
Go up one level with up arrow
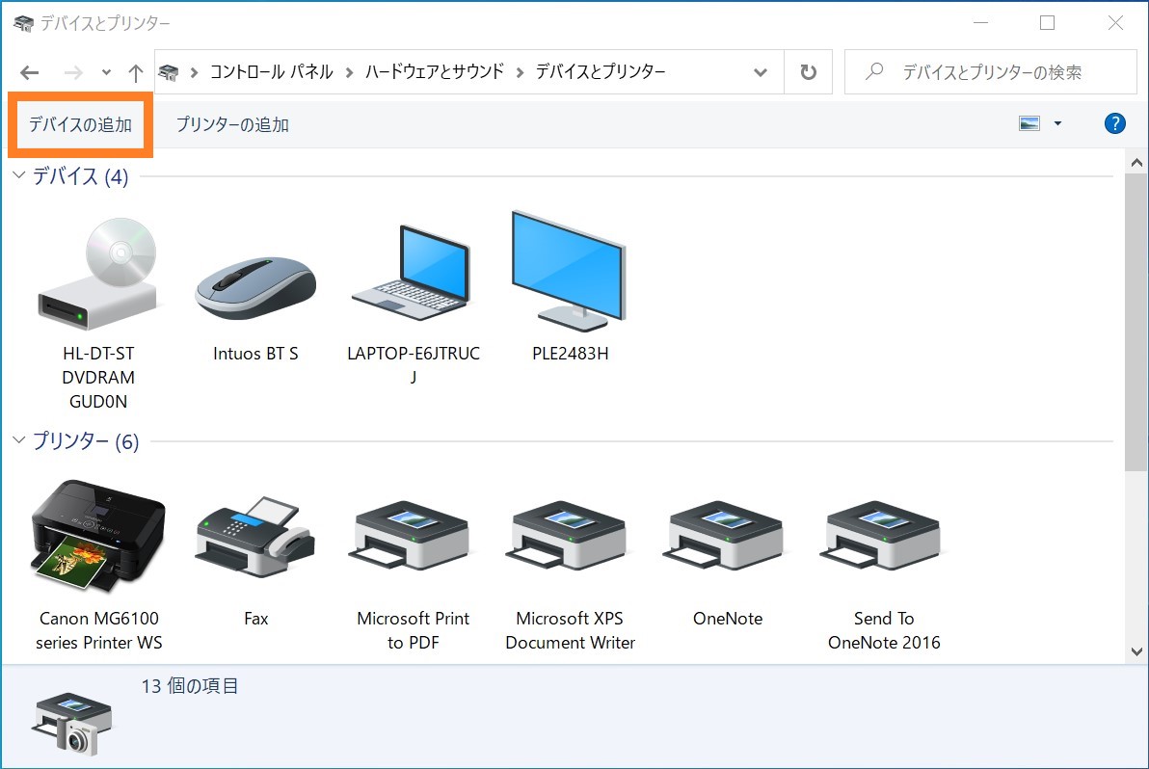coord(136,72)
